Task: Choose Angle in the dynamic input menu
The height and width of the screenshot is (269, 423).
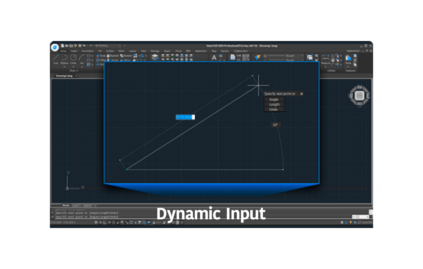Action: 274,99
